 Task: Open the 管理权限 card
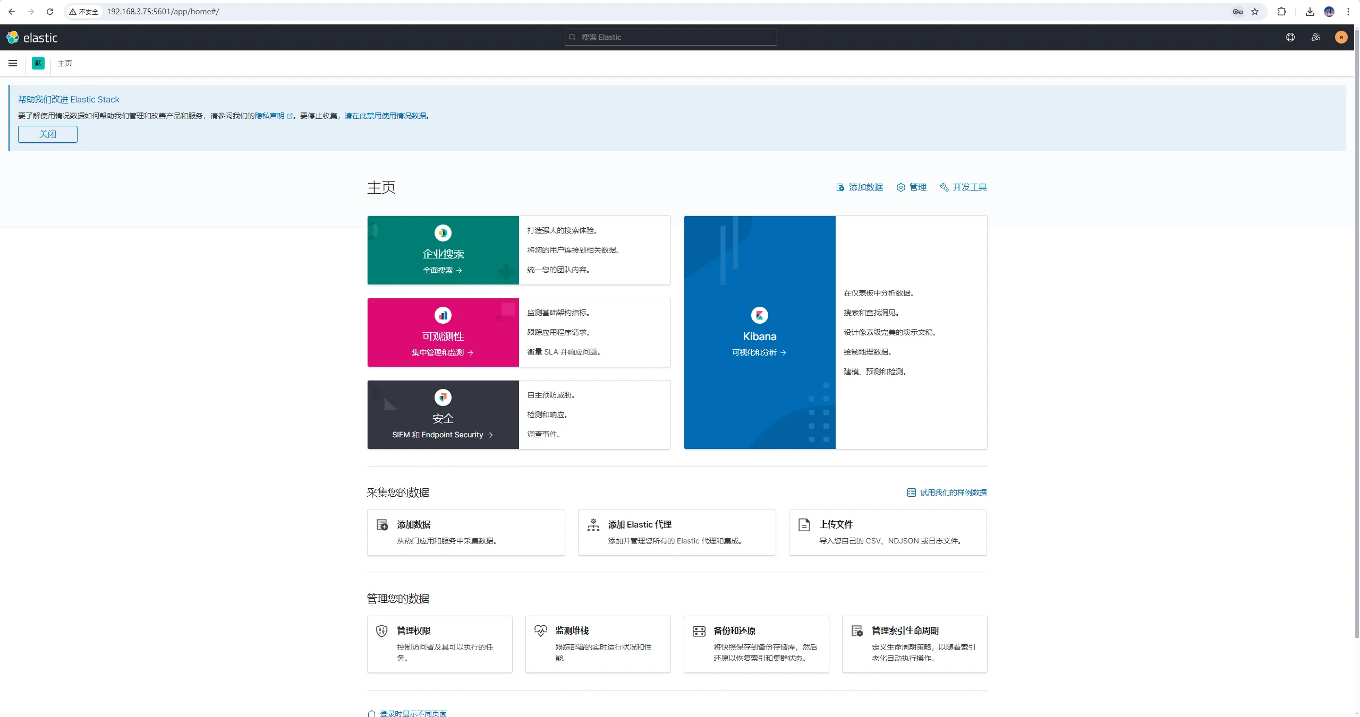coord(440,644)
